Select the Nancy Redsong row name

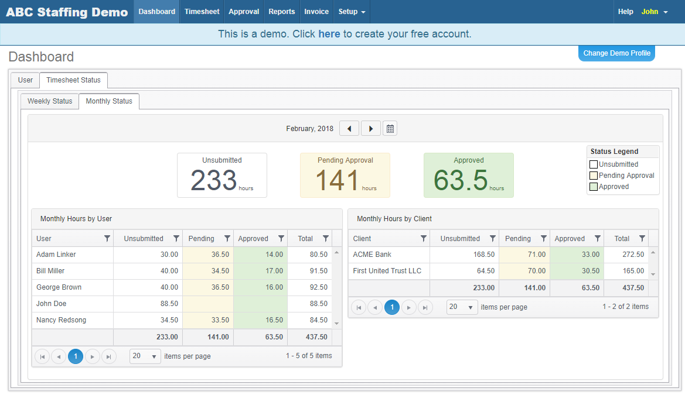[61, 320]
